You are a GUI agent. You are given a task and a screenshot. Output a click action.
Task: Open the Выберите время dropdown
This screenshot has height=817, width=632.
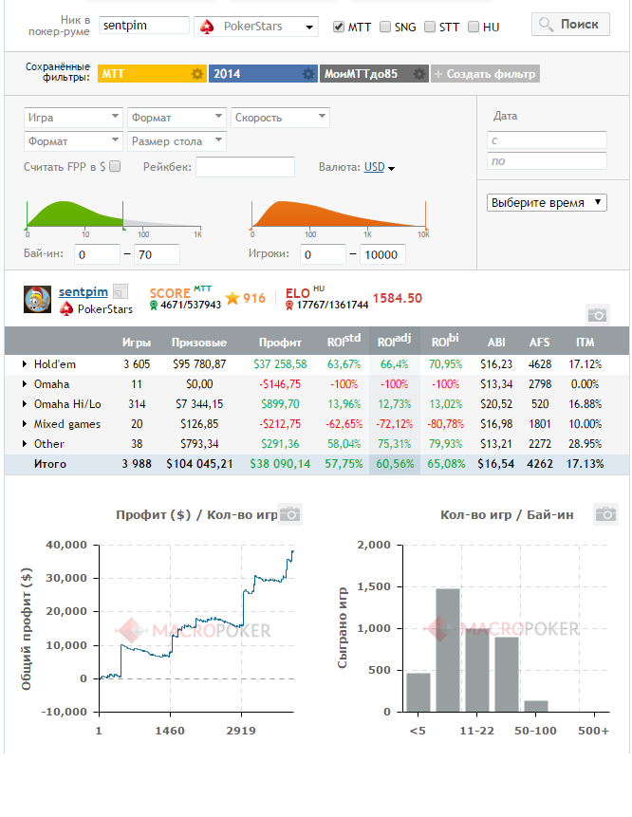(x=547, y=202)
